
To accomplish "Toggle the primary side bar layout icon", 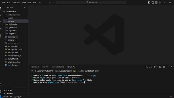I will click(x=149, y=2).
